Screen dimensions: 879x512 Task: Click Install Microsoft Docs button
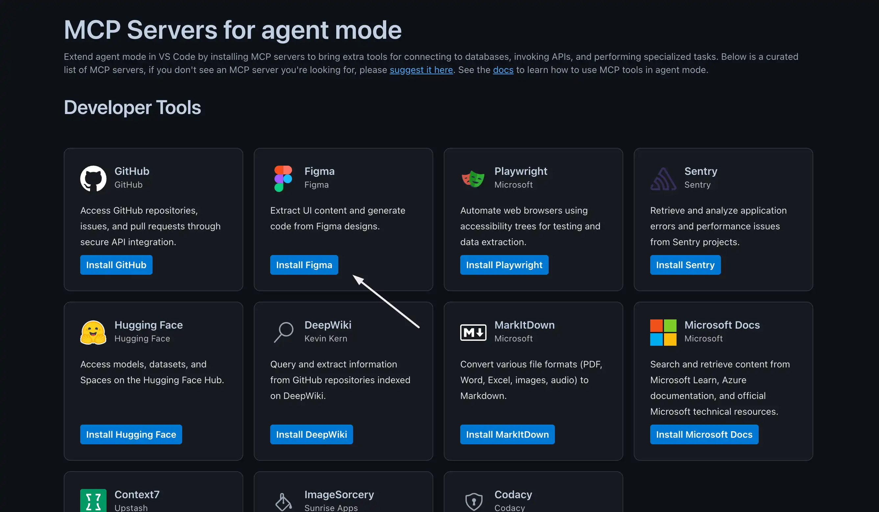(704, 434)
